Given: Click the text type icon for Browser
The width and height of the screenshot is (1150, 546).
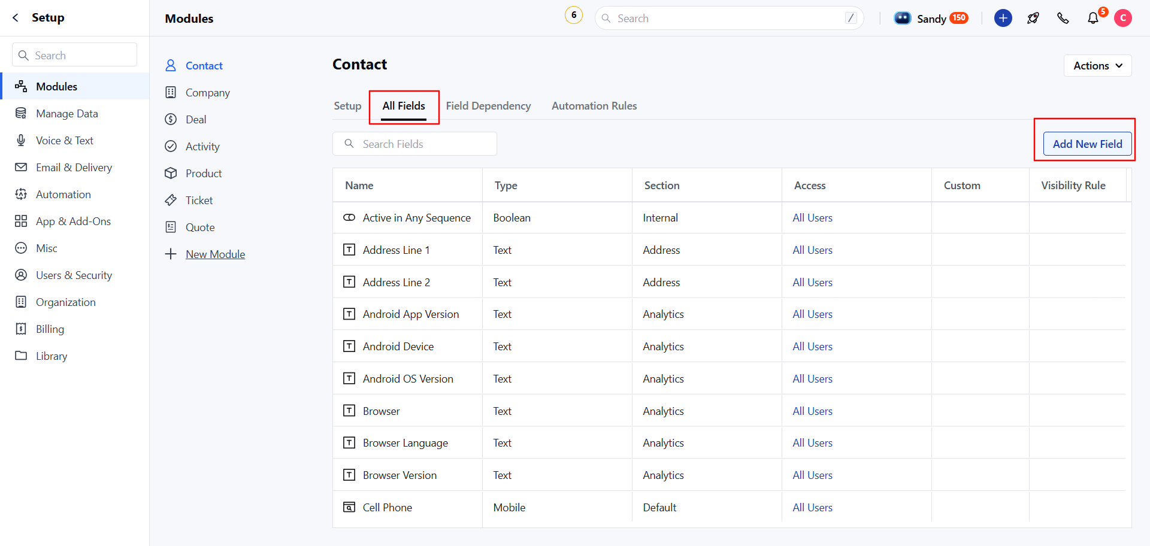Looking at the screenshot, I should [x=349, y=410].
